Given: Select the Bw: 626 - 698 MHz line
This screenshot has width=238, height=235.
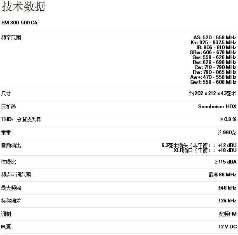Looking at the screenshot, I should coord(214,62).
